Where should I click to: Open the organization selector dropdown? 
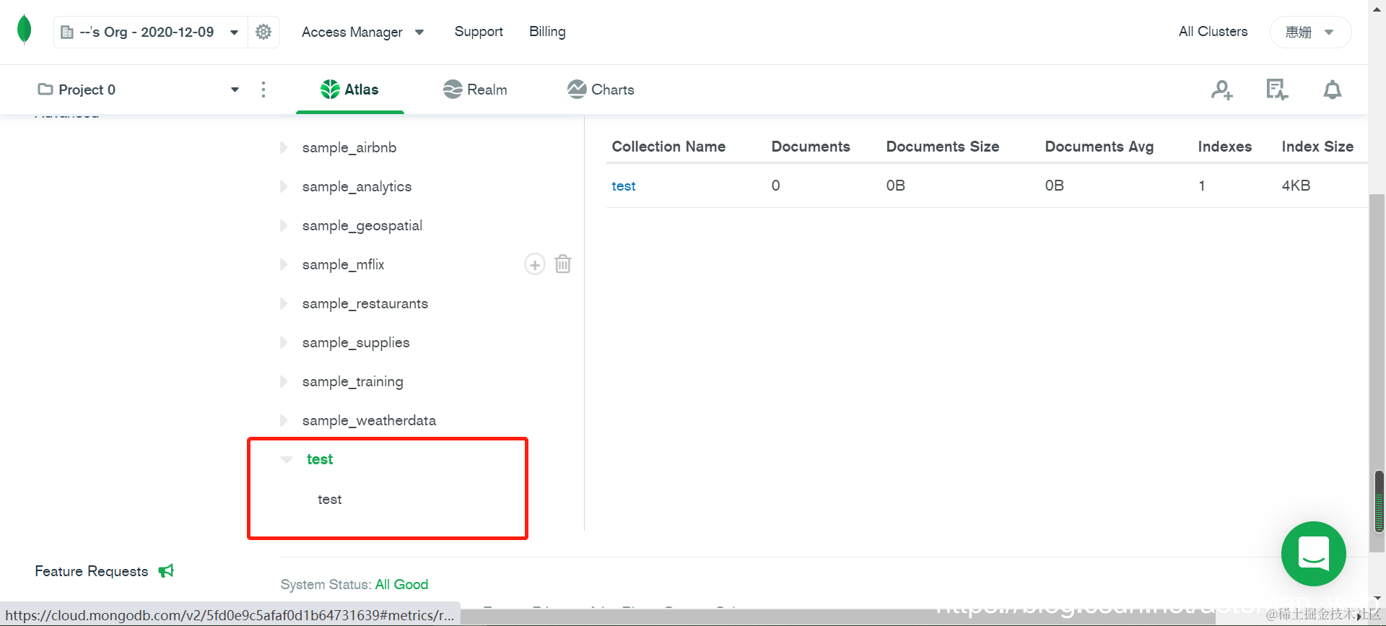(151, 32)
